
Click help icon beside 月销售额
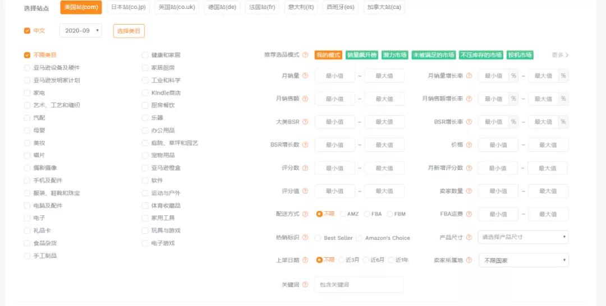click(x=305, y=99)
